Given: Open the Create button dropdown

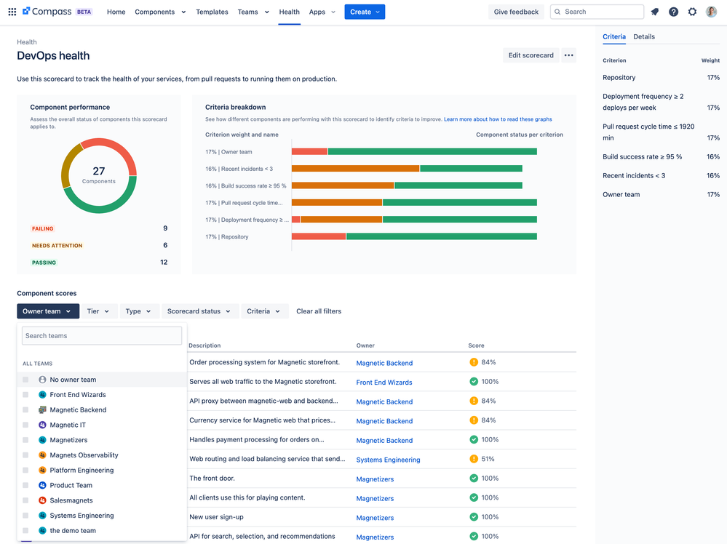Looking at the screenshot, I should point(365,12).
